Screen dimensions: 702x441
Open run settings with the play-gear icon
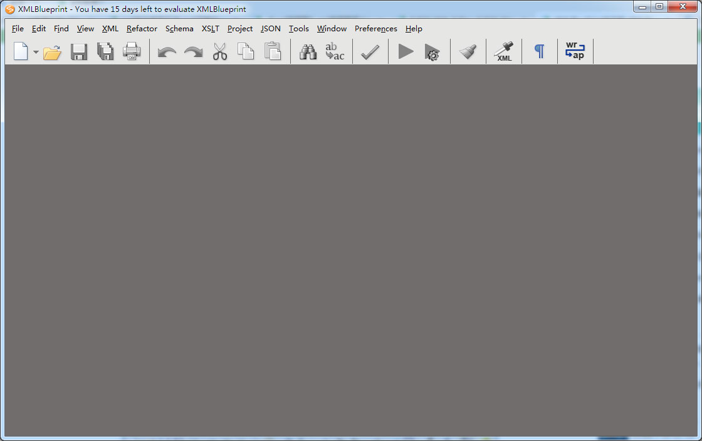pos(432,53)
